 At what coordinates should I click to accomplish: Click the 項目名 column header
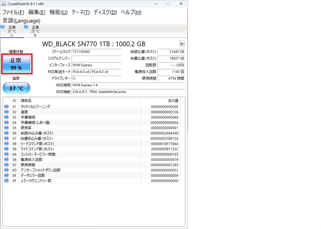pyautogui.click(x=80, y=101)
